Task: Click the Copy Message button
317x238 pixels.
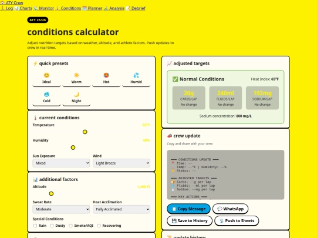Action: (188, 209)
